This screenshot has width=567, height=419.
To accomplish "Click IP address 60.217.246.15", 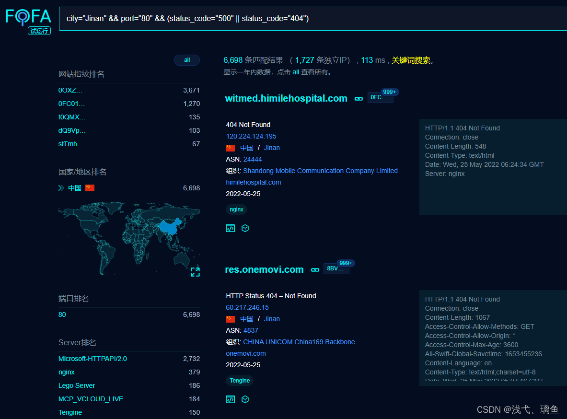I will coord(247,308).
